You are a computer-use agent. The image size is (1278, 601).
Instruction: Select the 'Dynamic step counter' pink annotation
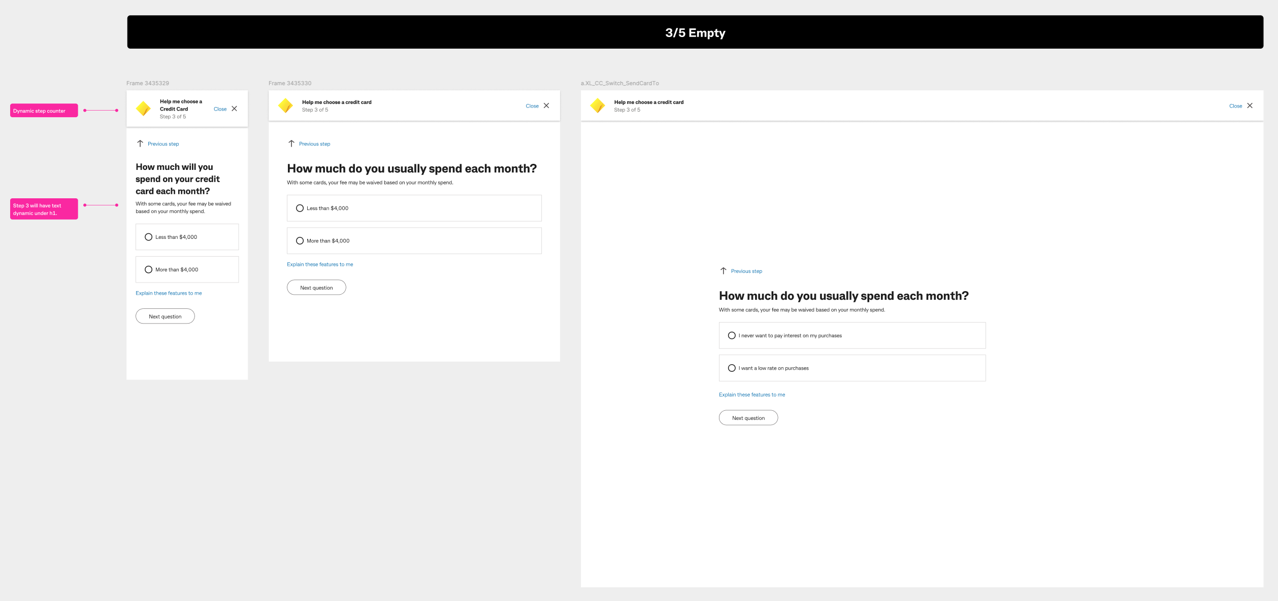click(44, 111)
